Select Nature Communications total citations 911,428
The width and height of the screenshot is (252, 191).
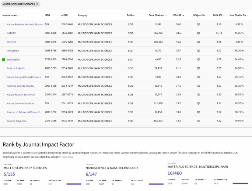[x=158, y=103]
